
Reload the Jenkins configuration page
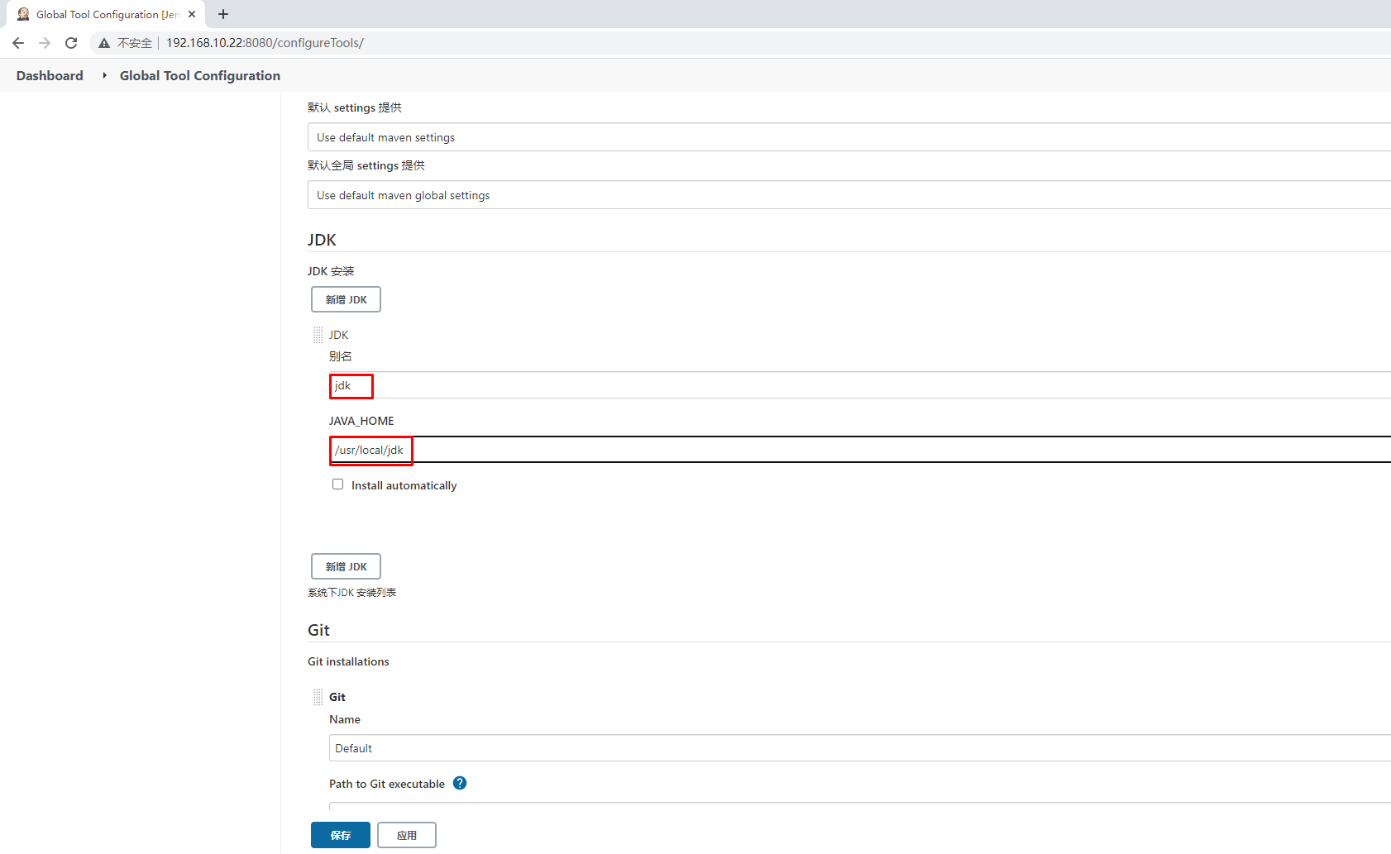point(71,43)
